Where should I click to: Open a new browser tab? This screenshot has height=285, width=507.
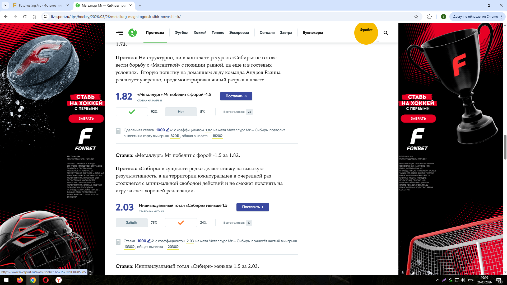click(140, 5)
